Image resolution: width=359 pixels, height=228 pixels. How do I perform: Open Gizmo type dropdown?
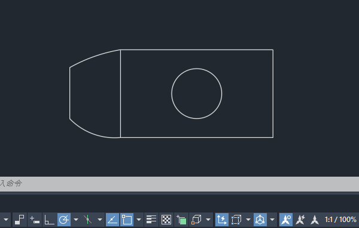[272, 220]
